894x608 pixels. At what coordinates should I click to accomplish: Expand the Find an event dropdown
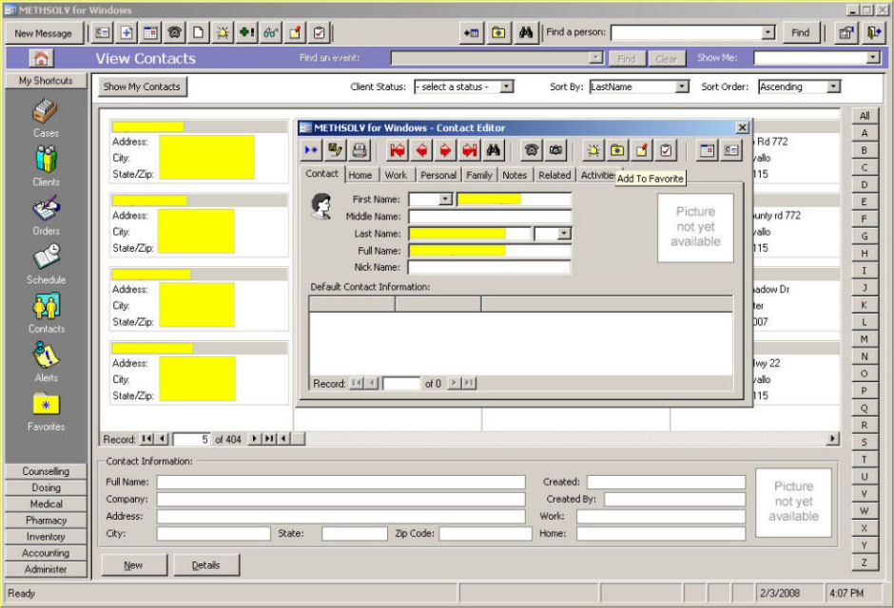point(595,58)
